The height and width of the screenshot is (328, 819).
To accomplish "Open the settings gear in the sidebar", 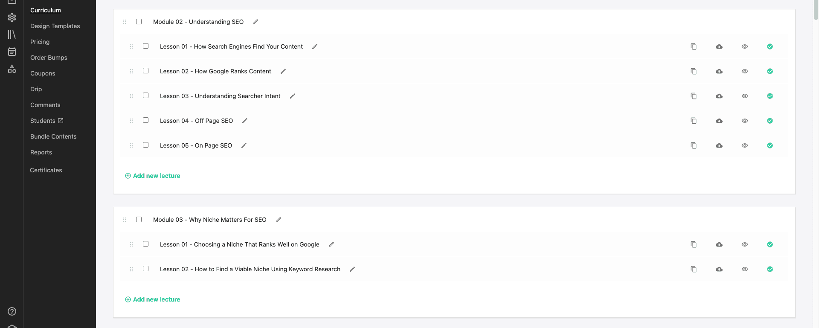I will (x=12, y=17).
